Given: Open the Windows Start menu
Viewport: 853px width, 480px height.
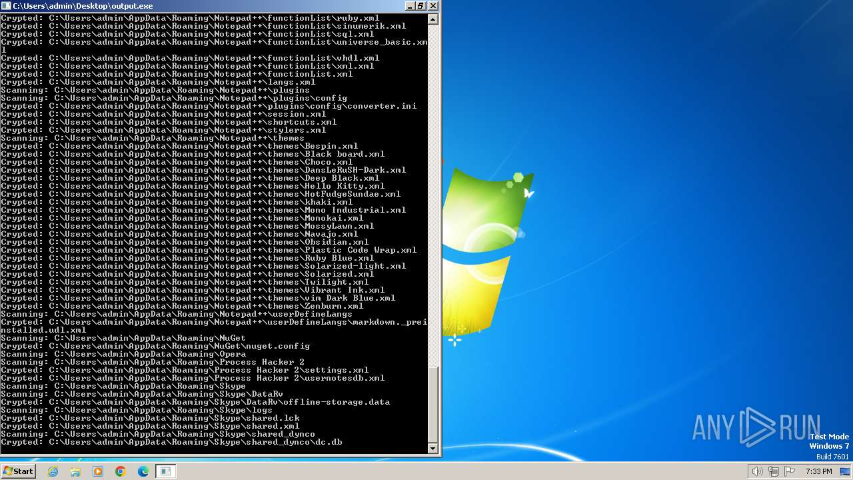Looking at the screenshot, I should (x=18, y=471).
